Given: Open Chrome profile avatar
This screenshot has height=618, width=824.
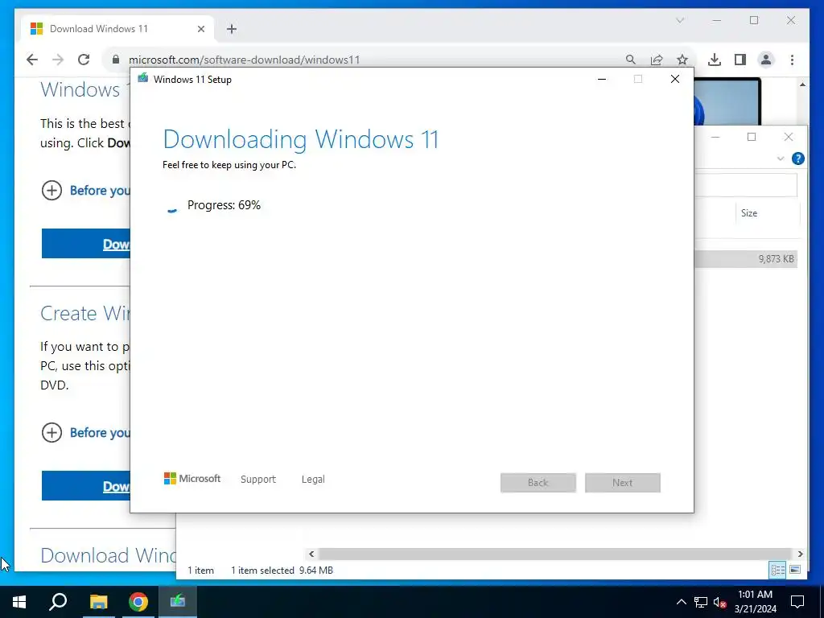Looking at the screenshot, I should (766, 60).
